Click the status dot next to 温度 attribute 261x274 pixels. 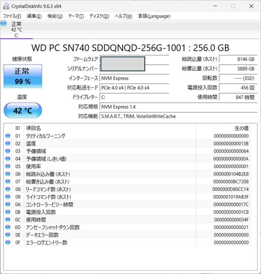click(x=8, y=144)
